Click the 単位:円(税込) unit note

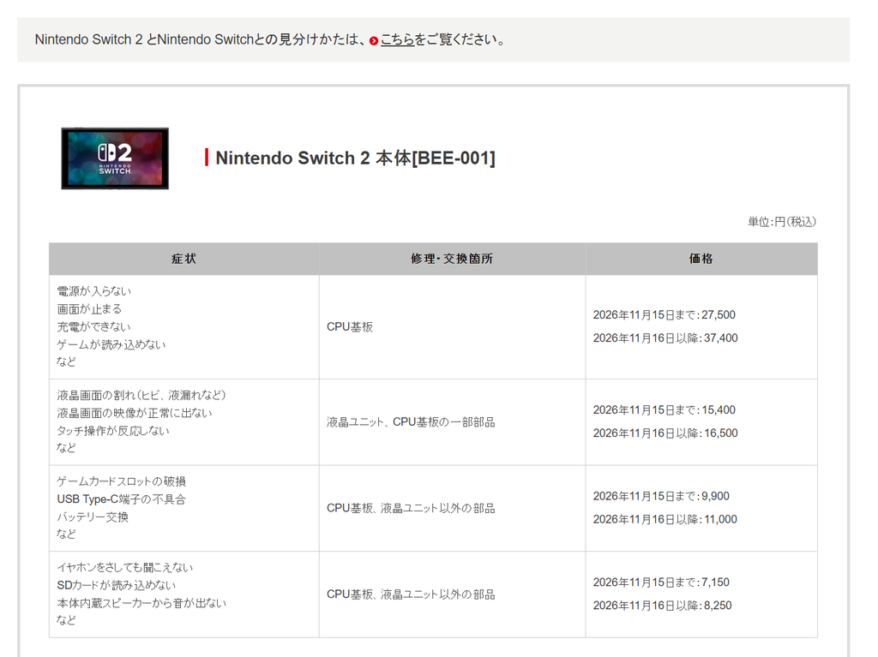pyautogui.click(x=782, y=222)
